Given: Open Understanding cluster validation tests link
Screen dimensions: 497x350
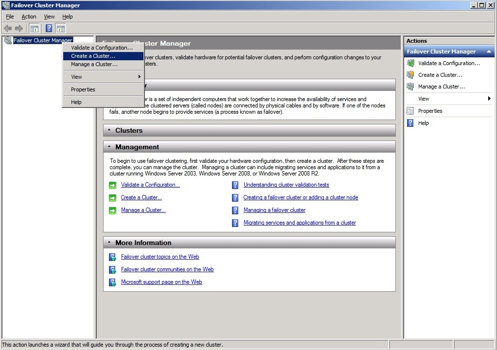Looking at the screenshot, I should coord(286,185).
